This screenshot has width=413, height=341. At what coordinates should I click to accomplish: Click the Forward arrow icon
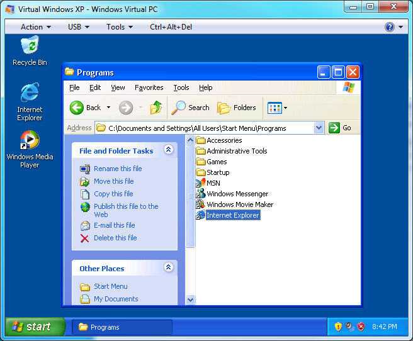[x=126, y=108]
